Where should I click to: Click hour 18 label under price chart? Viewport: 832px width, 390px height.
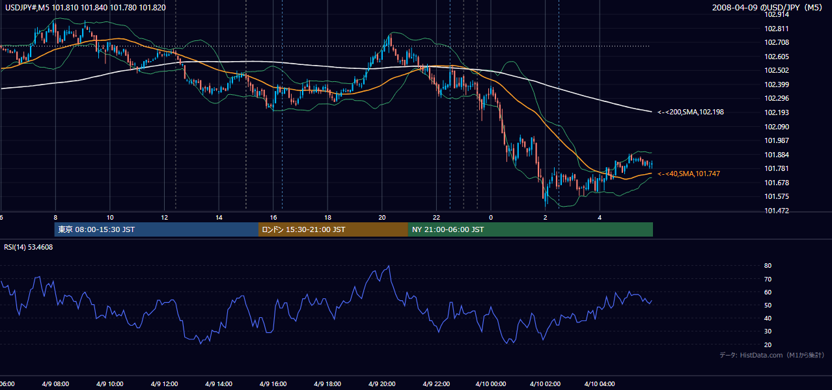[328, 217]
